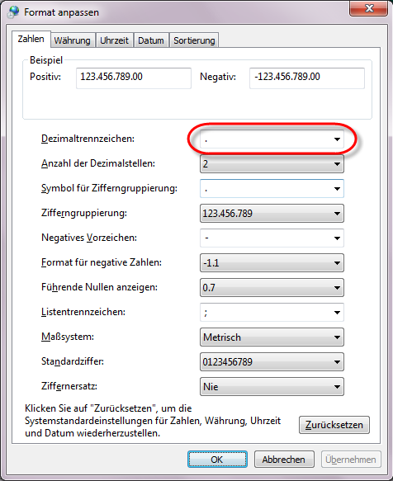
Task: Close the Format anpassen dialog
Action: 368,8
